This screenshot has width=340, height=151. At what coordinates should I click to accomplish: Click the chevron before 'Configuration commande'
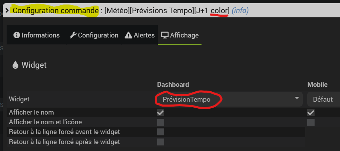7,10
